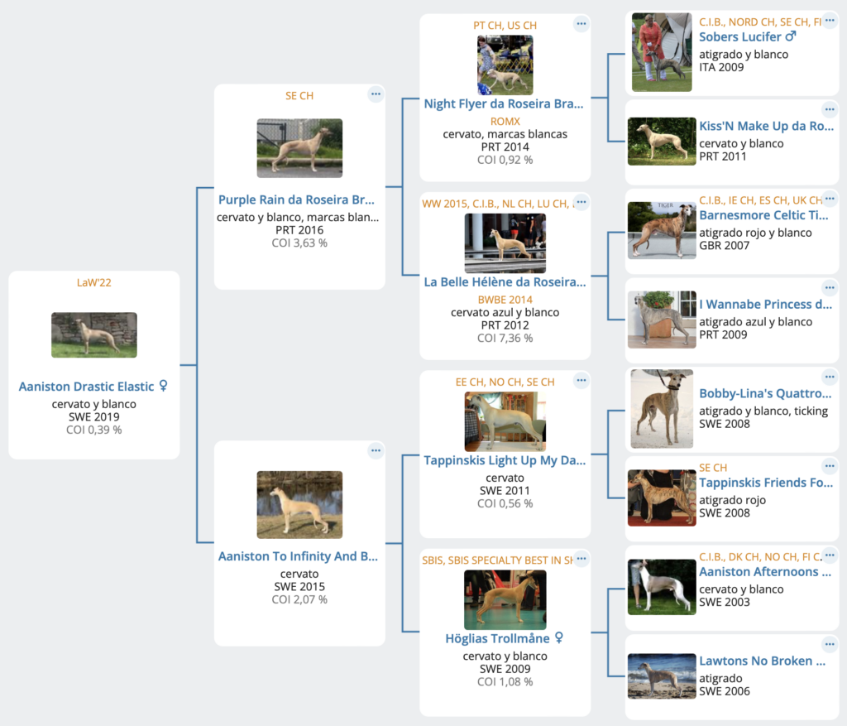Click ellipsis icon on La Belle Hélène card
847x726 pixels.
point(581,202)
